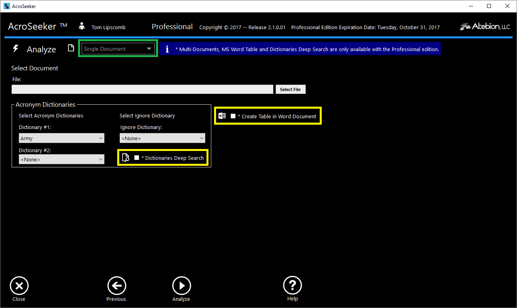Viewport: 517px width, 308px height.
Task: Click the Professional edition label
Action: (172, 27)
